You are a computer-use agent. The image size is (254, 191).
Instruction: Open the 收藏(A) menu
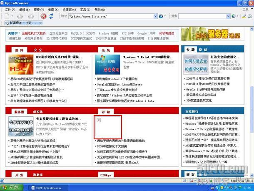coord(53,10)
